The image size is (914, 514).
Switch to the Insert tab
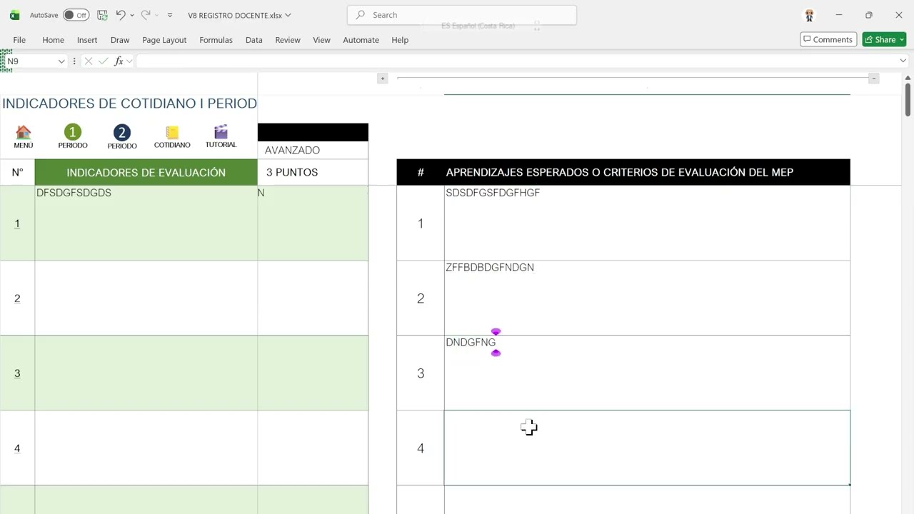point(87,40)
